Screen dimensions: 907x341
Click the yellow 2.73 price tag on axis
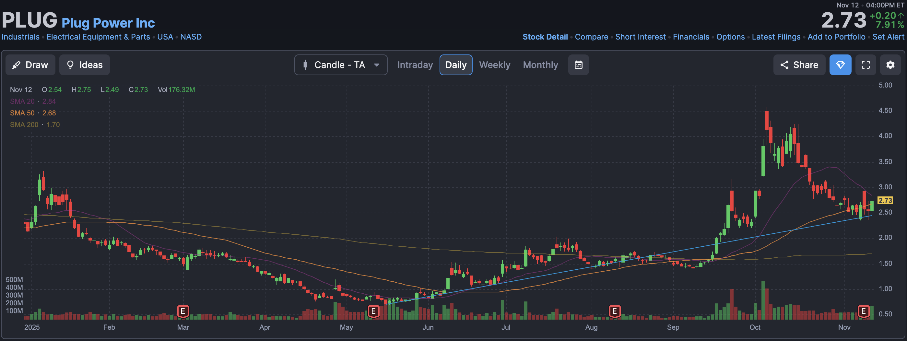pyautogui.click(x=885, y=201)
